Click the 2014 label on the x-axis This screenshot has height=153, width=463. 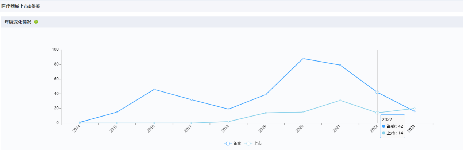77,129
